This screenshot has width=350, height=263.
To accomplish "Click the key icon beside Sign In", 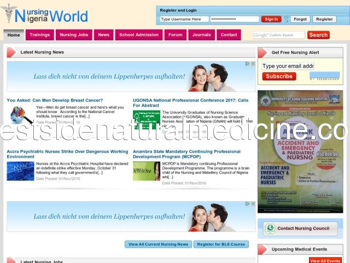I will point(286,20).
